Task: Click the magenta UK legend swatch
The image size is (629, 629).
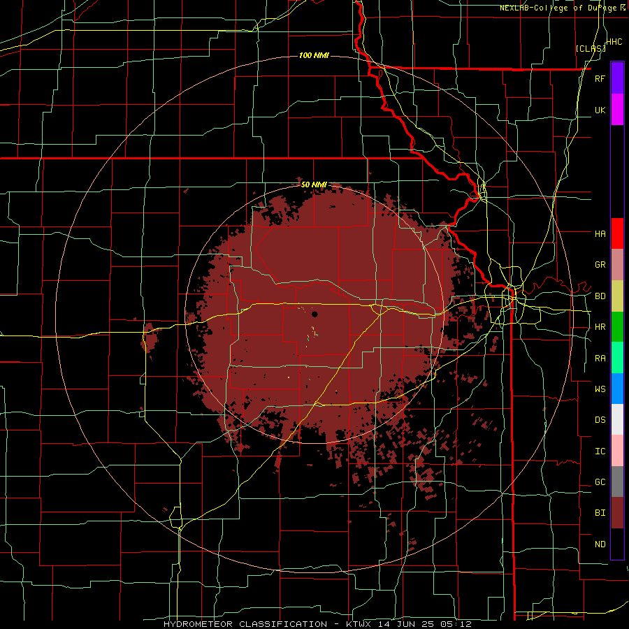Action: point(617,110)
